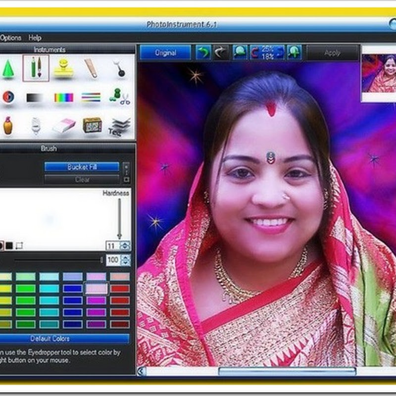Click the horizontal opacity slider handle
Viewport: 396px width, 396px height.
101,260
